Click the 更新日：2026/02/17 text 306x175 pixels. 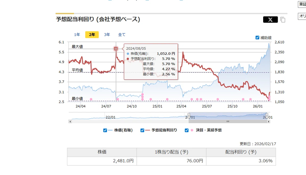pos(258,144)
